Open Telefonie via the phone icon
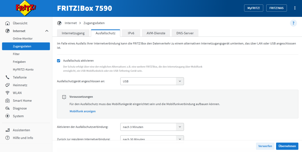This screenshot has height=152, width=302. click(x=8, y=78)
